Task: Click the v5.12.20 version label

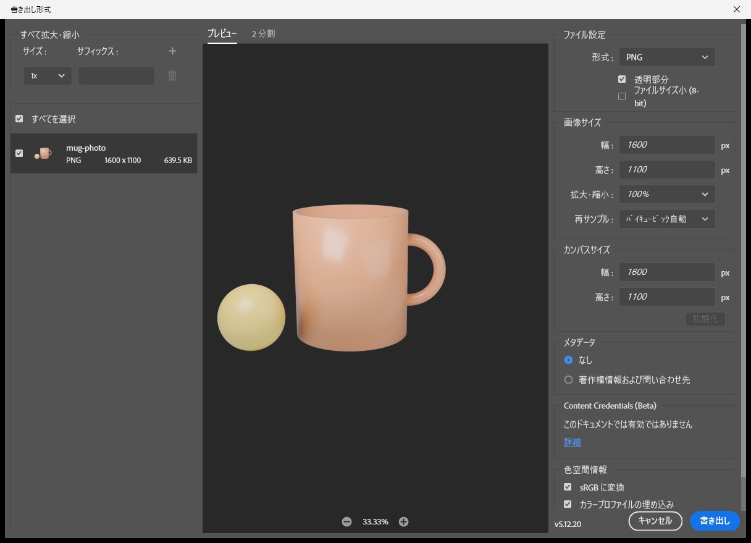Action: pos(568,524)
